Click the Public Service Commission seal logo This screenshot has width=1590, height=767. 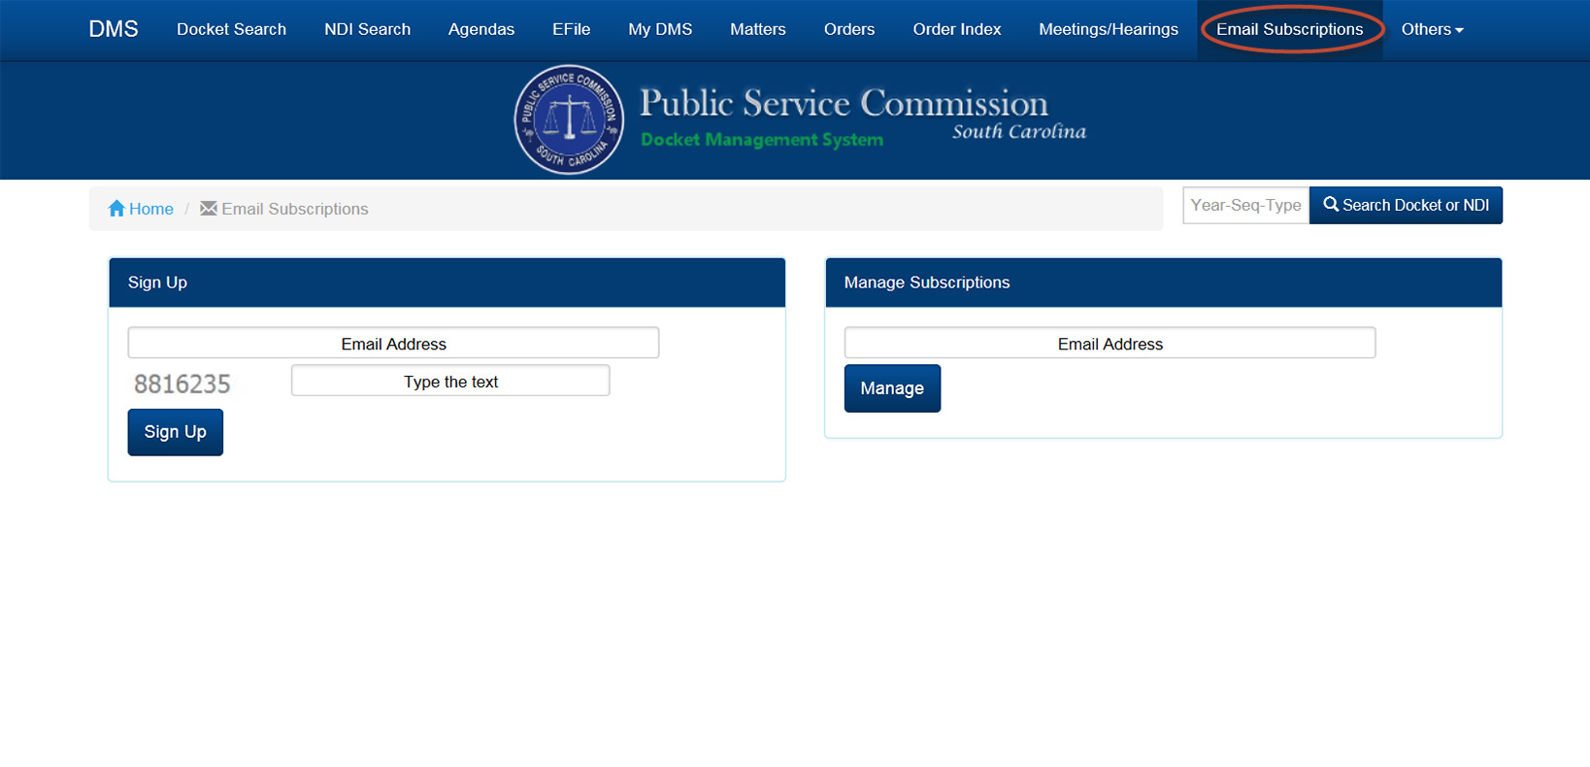569,119
